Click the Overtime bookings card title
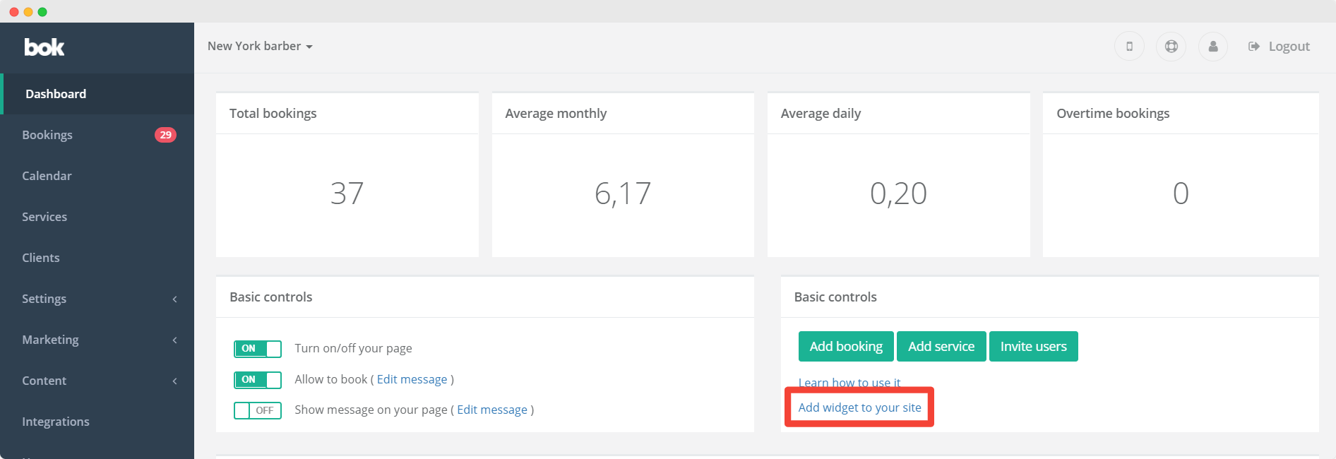1336x459 pixels. point(1113,114)
